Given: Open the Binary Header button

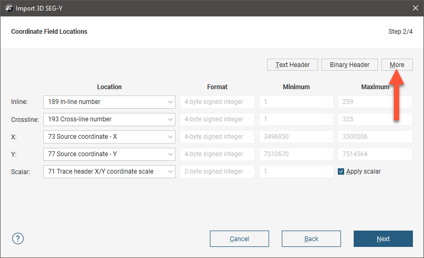Looking at the screenshot, I should tap(349, 65).
